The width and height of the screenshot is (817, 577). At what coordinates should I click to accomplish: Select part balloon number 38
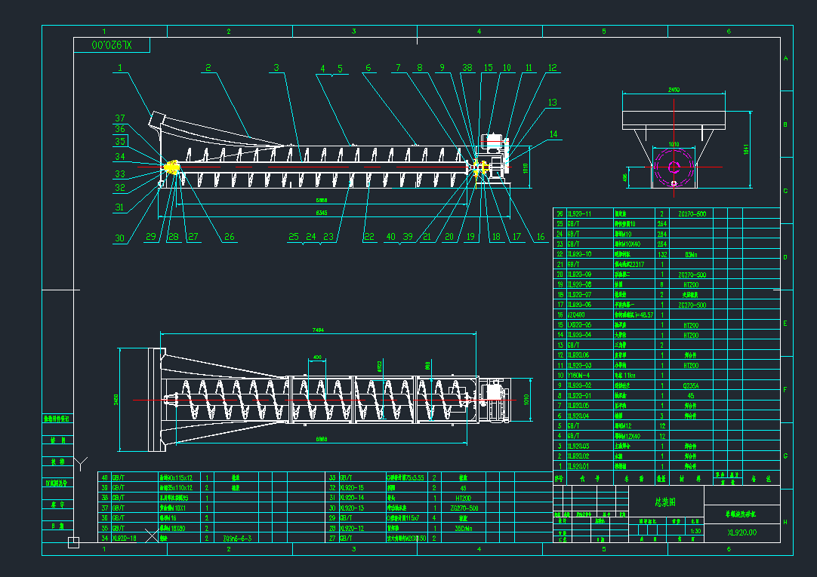(x=467, y=68)
